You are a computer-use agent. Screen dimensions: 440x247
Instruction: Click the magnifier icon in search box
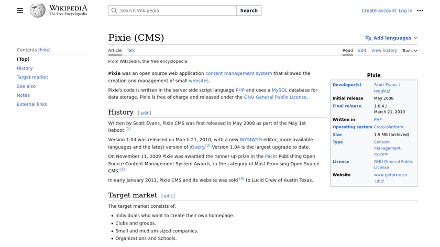[x=114, y=10]
